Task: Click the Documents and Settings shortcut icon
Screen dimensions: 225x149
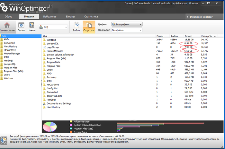Action: pyautogui.click(x=44, y=103)
